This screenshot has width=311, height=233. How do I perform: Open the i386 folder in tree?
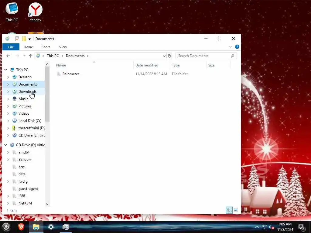(x=22, y=196)
